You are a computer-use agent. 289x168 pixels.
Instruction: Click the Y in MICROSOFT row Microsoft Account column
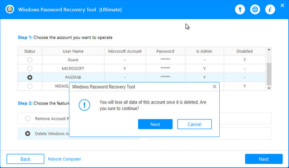(x=125, y=69)
